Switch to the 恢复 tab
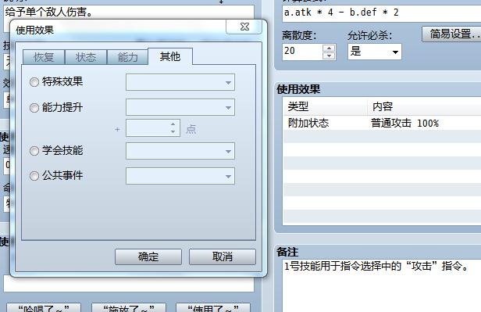The width and height of the screenshot is (481, 312). 44,57
